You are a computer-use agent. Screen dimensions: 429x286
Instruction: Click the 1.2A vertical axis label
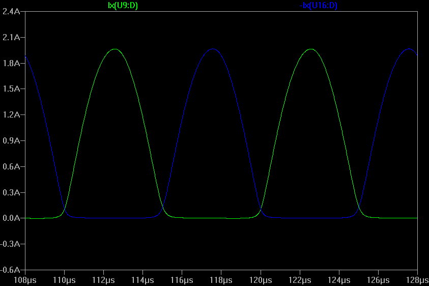[x=11, y=115]
